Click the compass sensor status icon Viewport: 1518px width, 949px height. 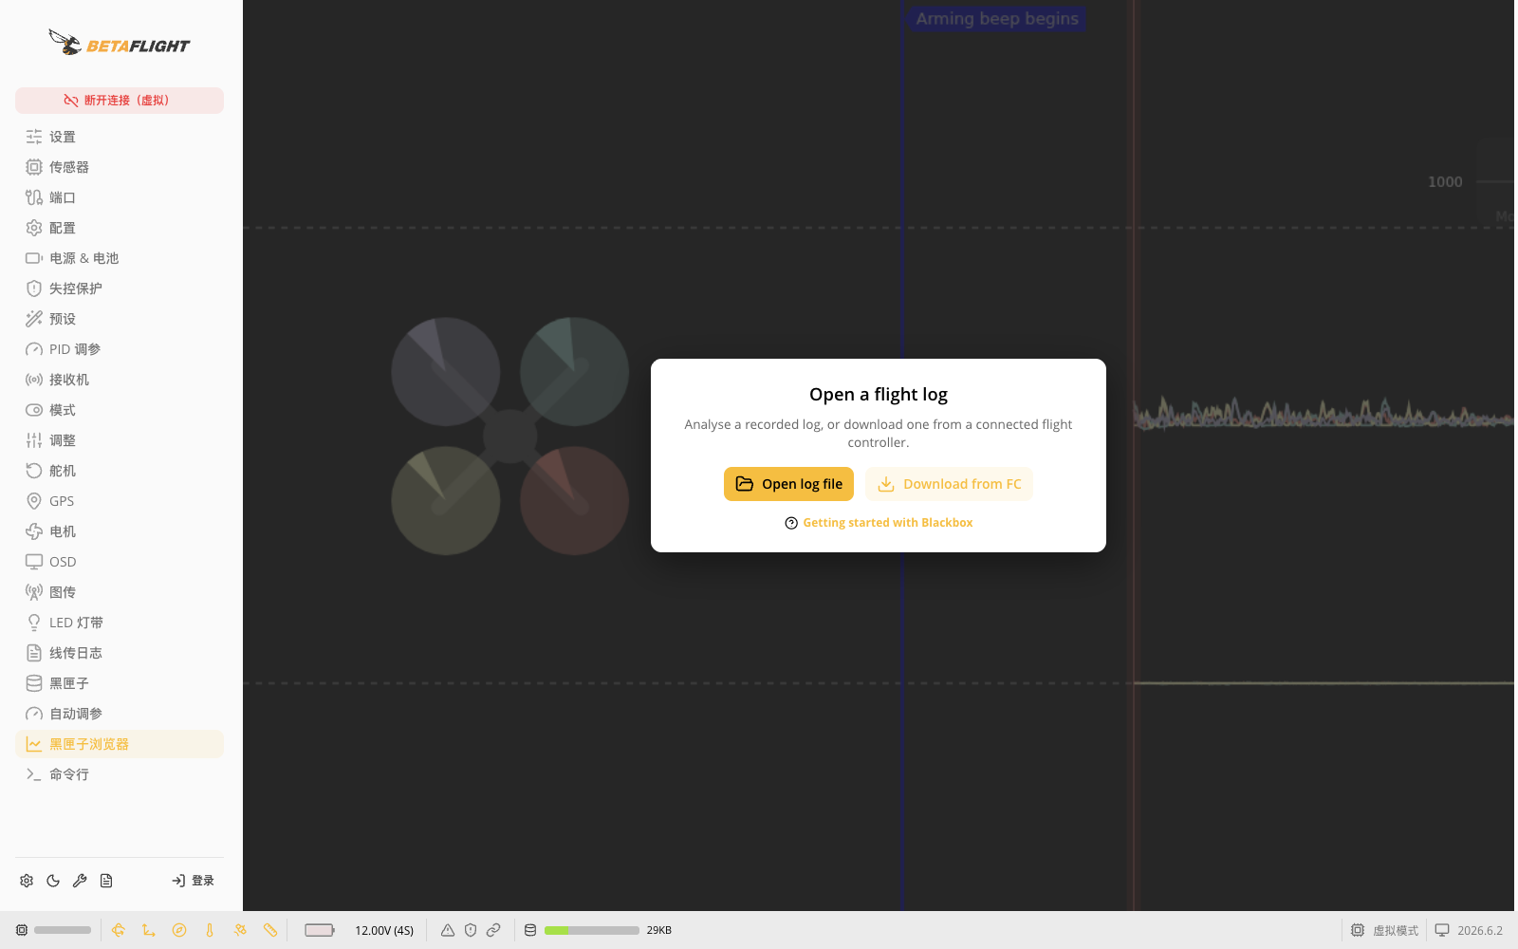179,930
